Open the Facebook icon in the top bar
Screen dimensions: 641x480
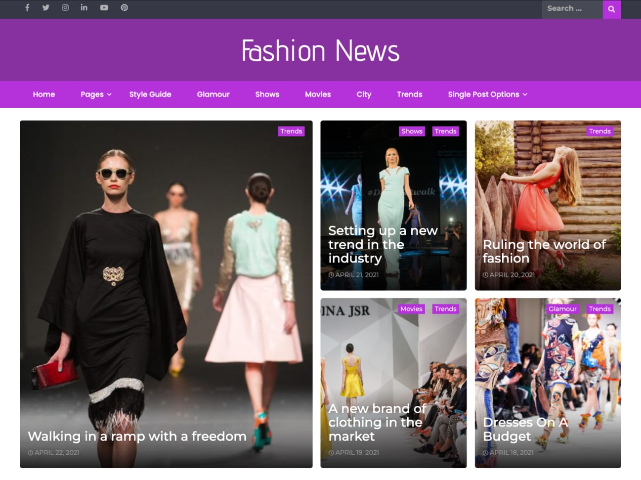27,8
